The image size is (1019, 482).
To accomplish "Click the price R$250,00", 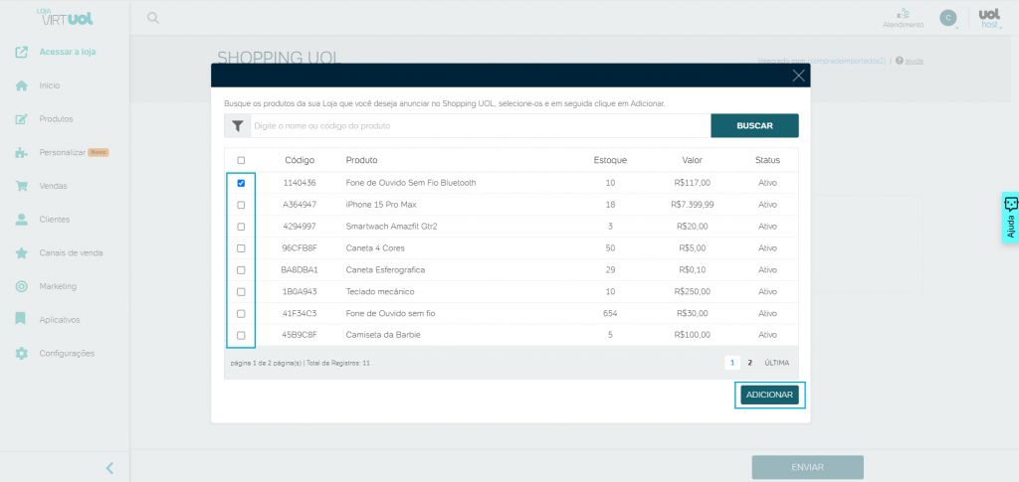I will 693,292.
